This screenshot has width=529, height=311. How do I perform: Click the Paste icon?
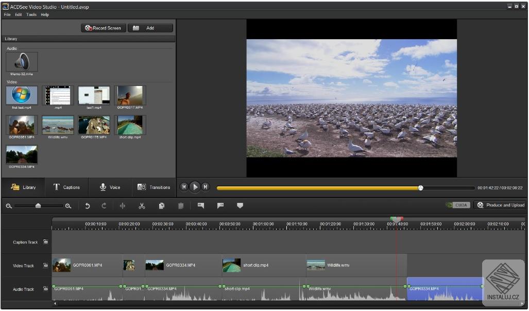[x=180, y=205]
